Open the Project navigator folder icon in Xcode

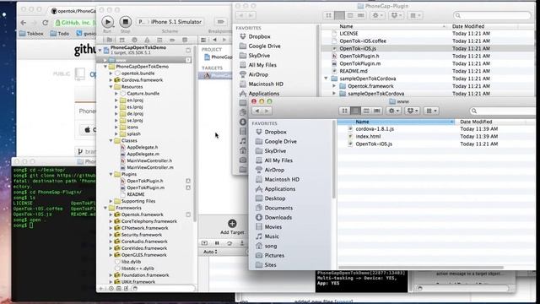click(109, 40)
